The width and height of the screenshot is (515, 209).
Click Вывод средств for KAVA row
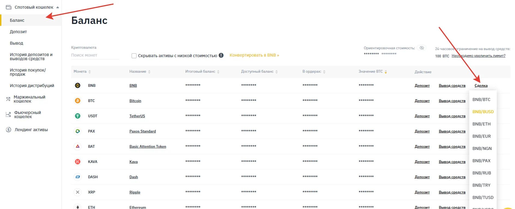click(452, 162)
